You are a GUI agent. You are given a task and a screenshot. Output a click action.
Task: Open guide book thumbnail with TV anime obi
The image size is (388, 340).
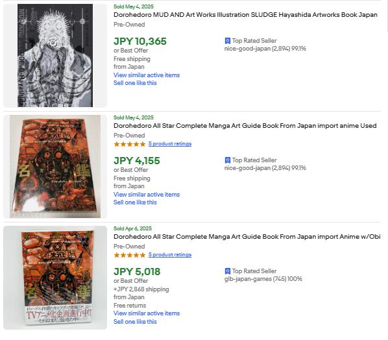click(x=55, y=278)
